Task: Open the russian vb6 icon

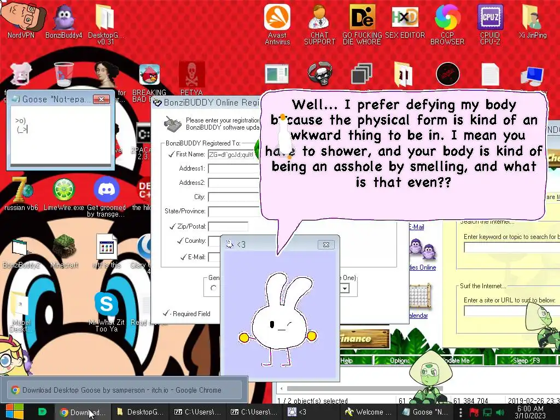Action: tap(21, 193)
